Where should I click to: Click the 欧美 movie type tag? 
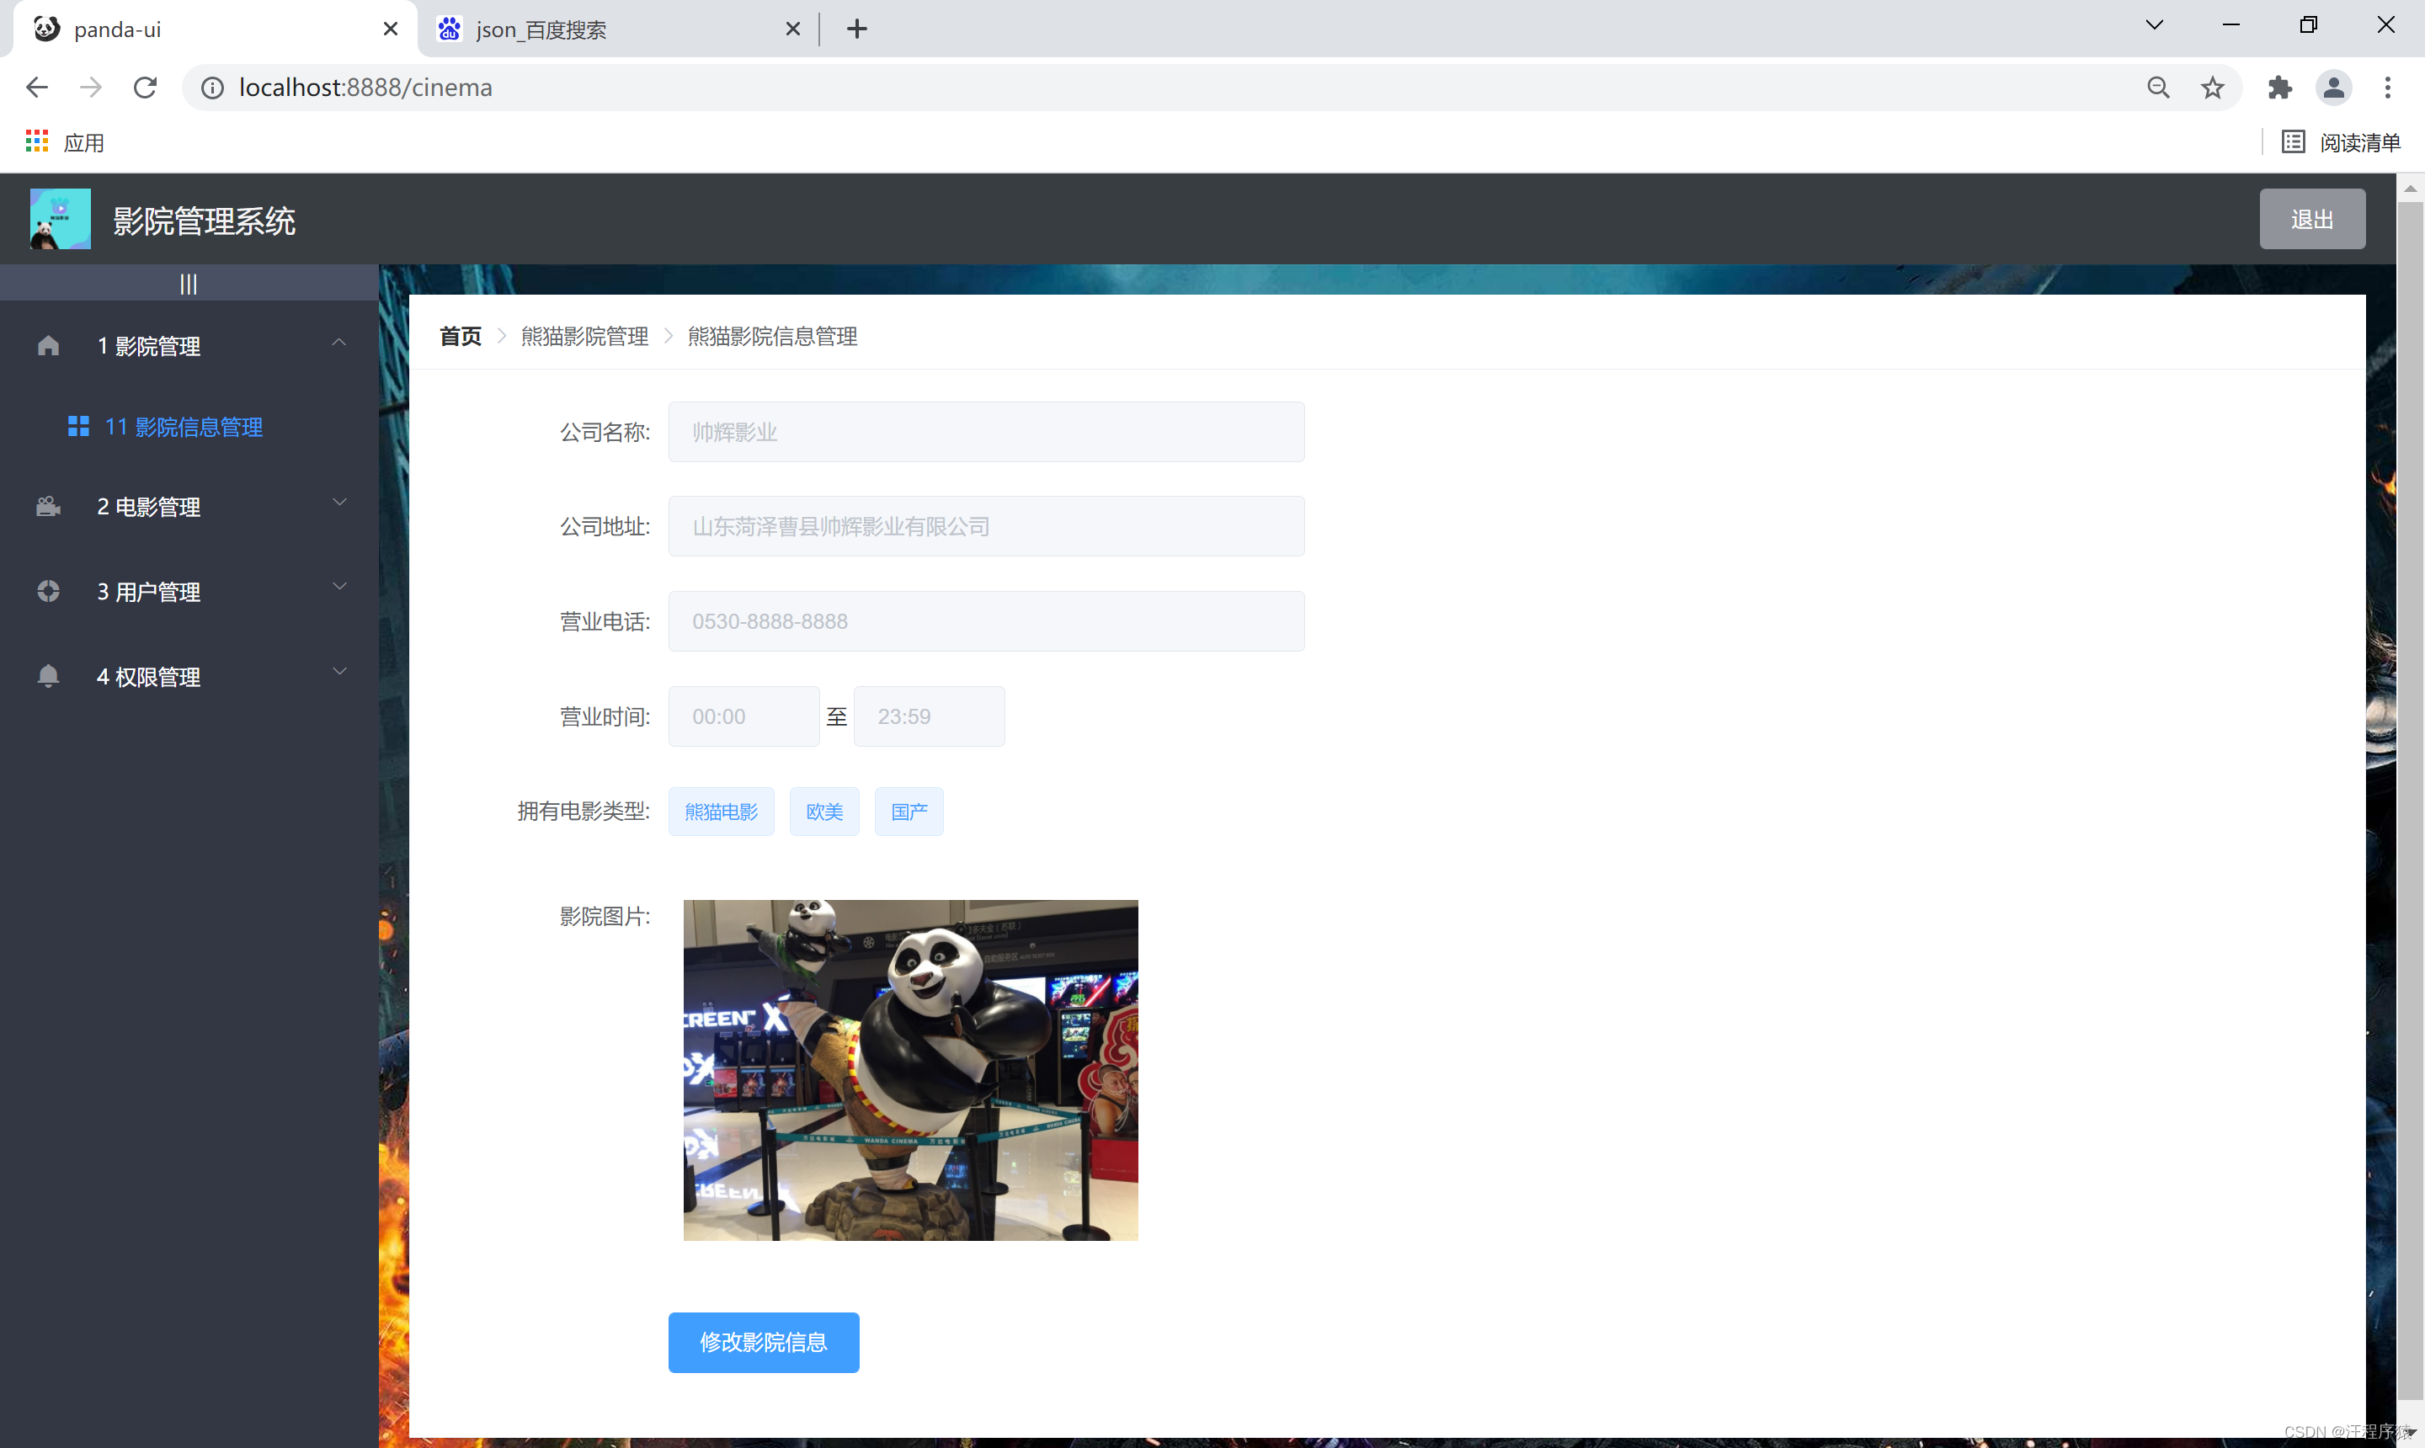tap(824, 811)
